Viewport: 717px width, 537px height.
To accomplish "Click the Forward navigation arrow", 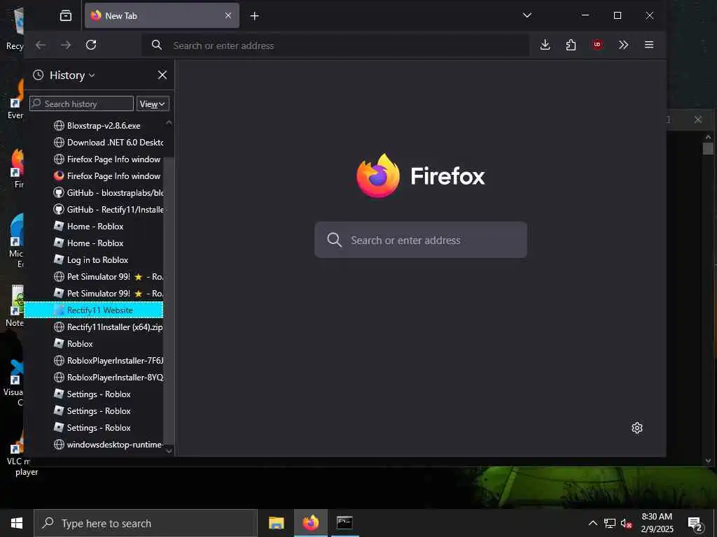I will click(x=66, y=45).
